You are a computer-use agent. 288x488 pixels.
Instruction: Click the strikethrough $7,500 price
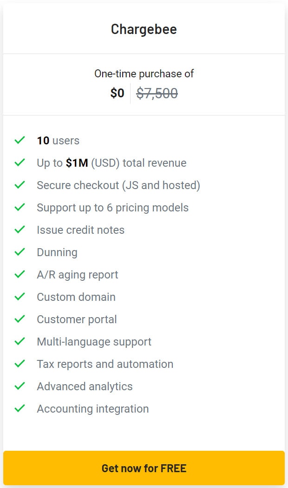pyautogui.click(x=157, y=93)
